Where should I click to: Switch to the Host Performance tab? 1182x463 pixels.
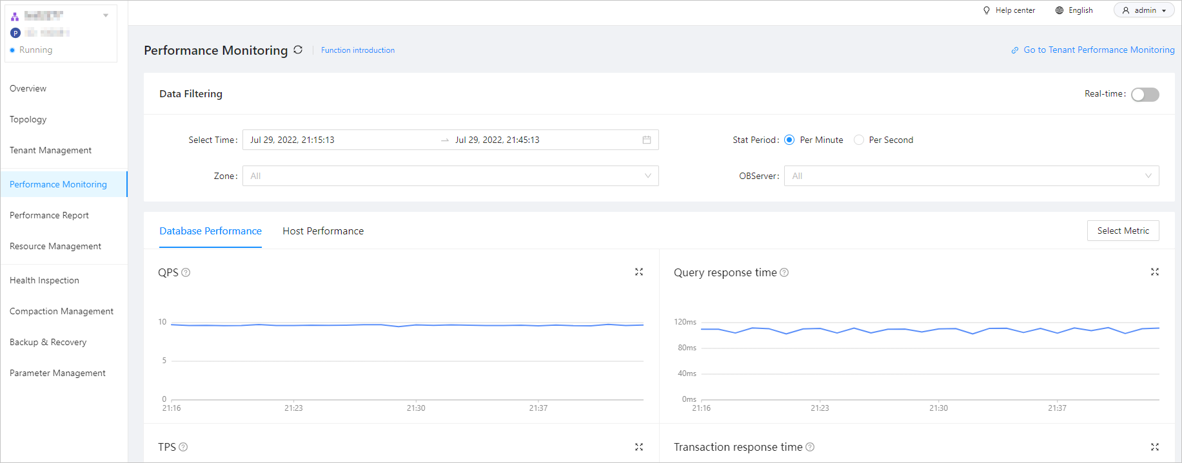[323, 231]
